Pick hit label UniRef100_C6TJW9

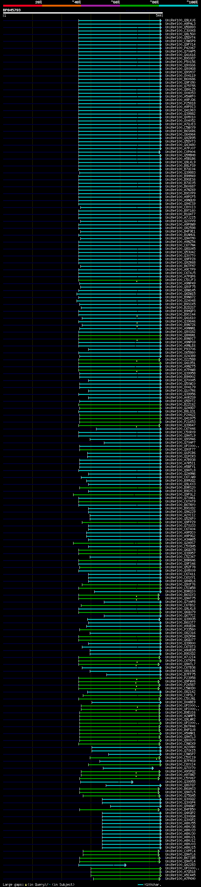coord(180,477)
